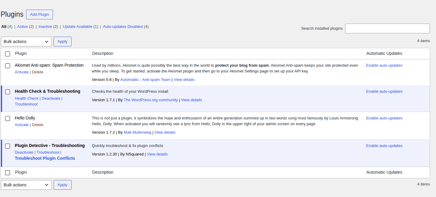This screenshot has height=197, width=436.
Task: Open the top Bulk actions dropdown
Action: tap(26, 42)
